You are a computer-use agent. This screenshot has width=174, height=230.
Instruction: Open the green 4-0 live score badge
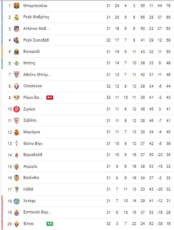50,224
